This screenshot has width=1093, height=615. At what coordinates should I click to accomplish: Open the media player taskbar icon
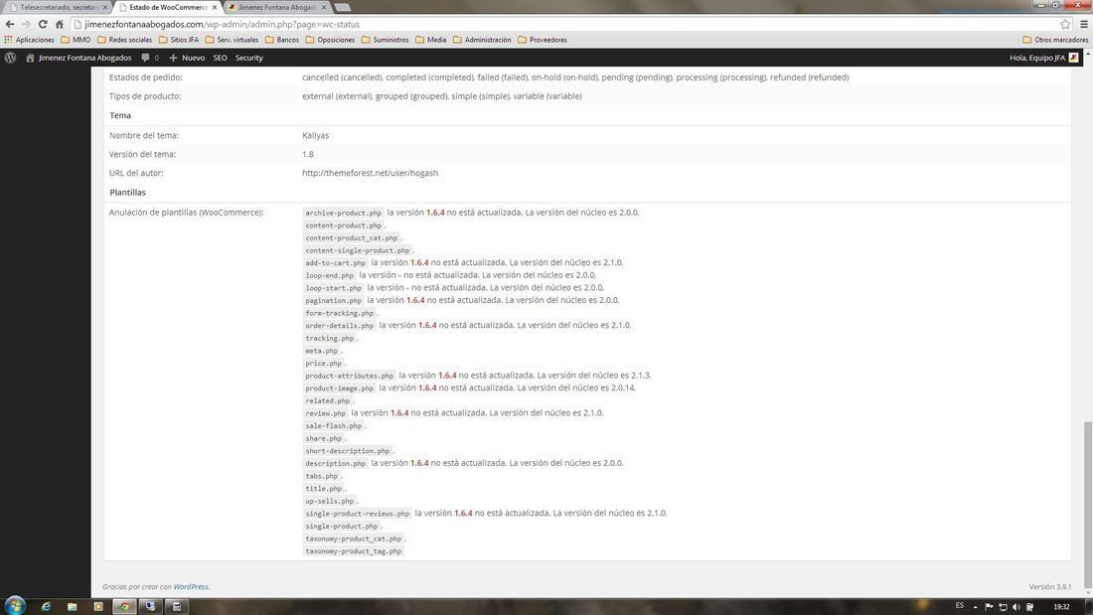98,607
